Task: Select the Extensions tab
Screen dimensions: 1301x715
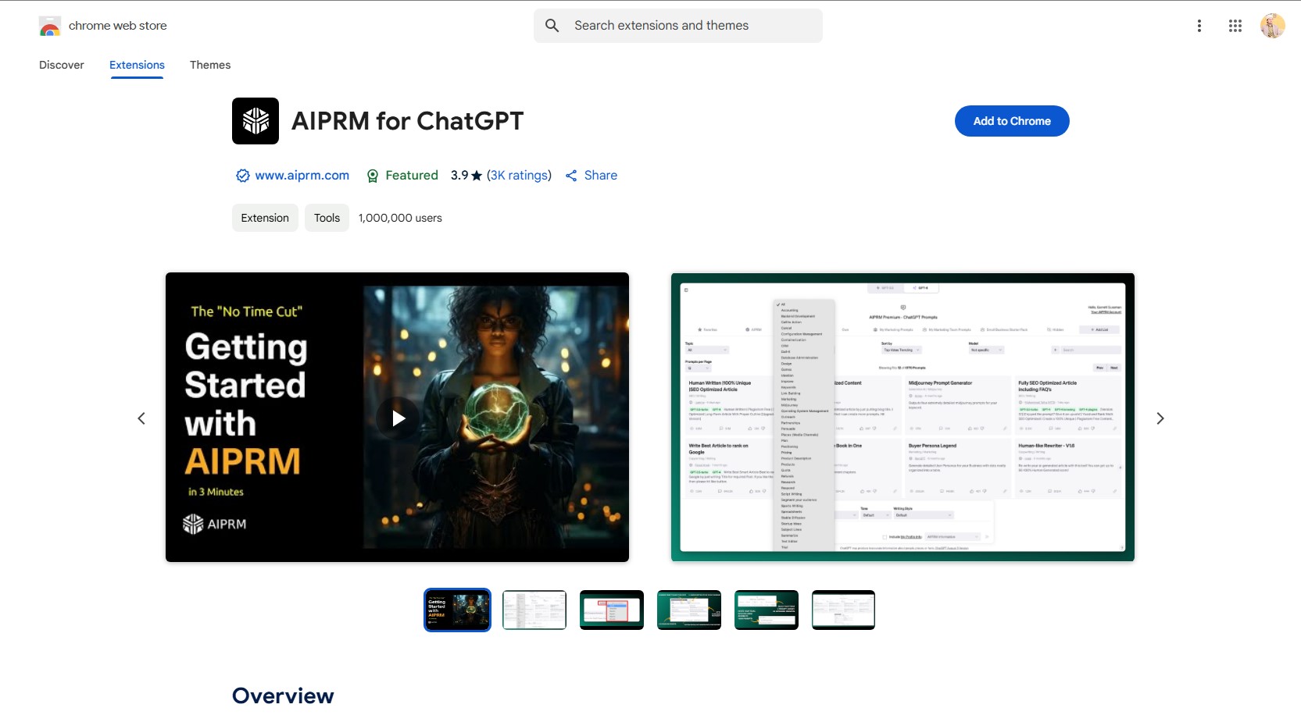Action: pyautogui.click(x=137, y=65)
